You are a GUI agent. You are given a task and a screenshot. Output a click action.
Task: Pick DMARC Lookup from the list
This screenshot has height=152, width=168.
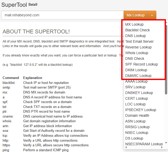point(138,76)
